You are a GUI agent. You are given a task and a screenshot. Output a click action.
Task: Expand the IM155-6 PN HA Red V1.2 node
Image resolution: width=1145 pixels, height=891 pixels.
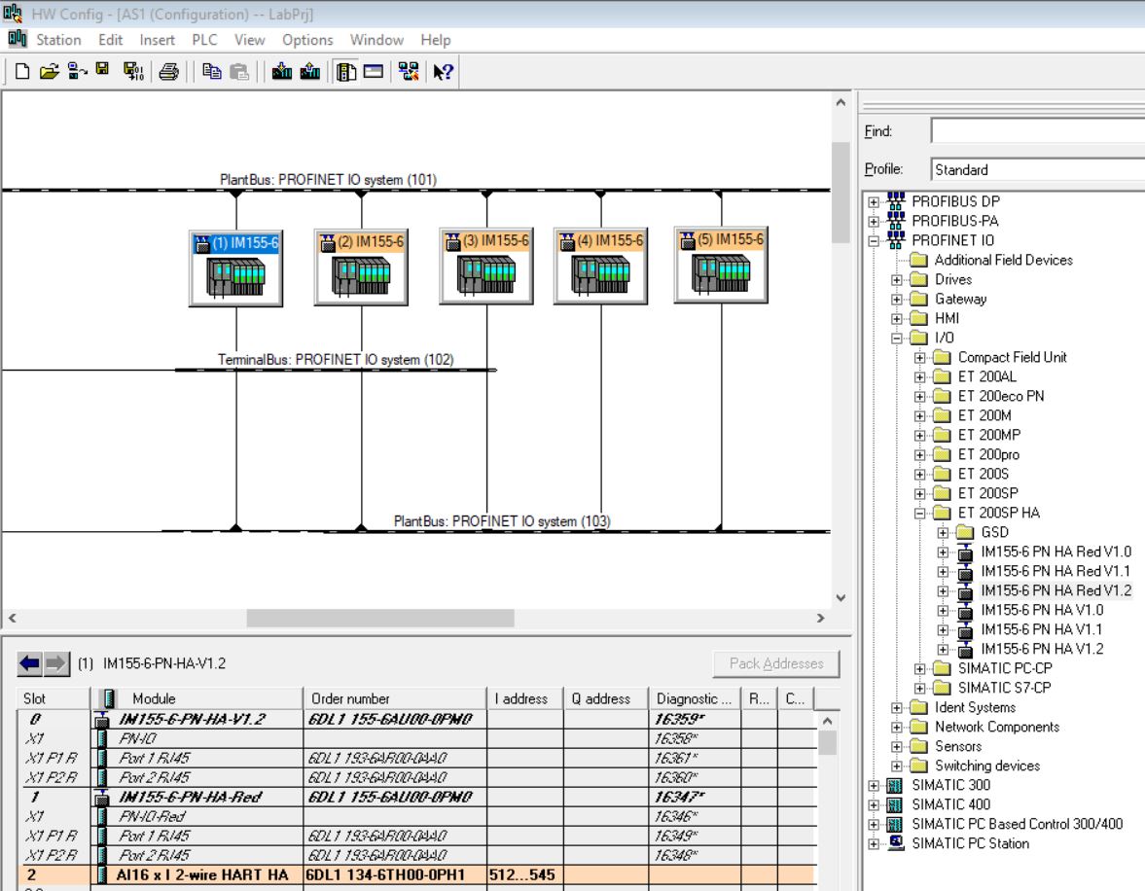tap(944, 590)
